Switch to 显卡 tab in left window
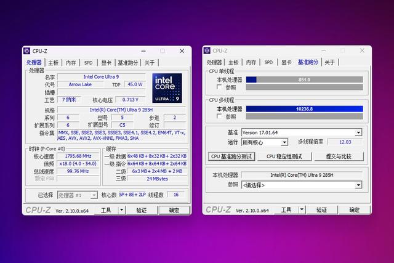The height and width of the screenshot is (263, 394). (x=107, y=63)
